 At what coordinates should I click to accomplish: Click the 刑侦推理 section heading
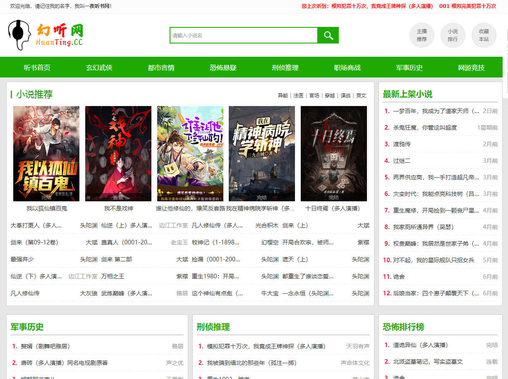point(213,327)
